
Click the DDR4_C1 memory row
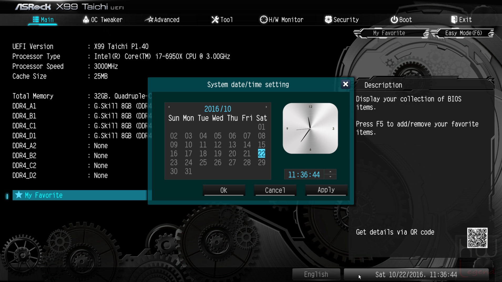click(80, 126)
